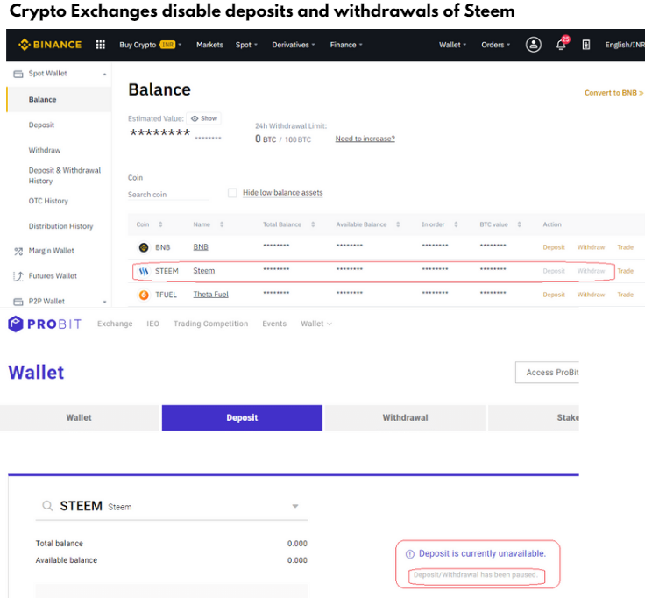Open ProBit Wallet nav dropdown
645x598 pixels.
click(x=315, y=324)
